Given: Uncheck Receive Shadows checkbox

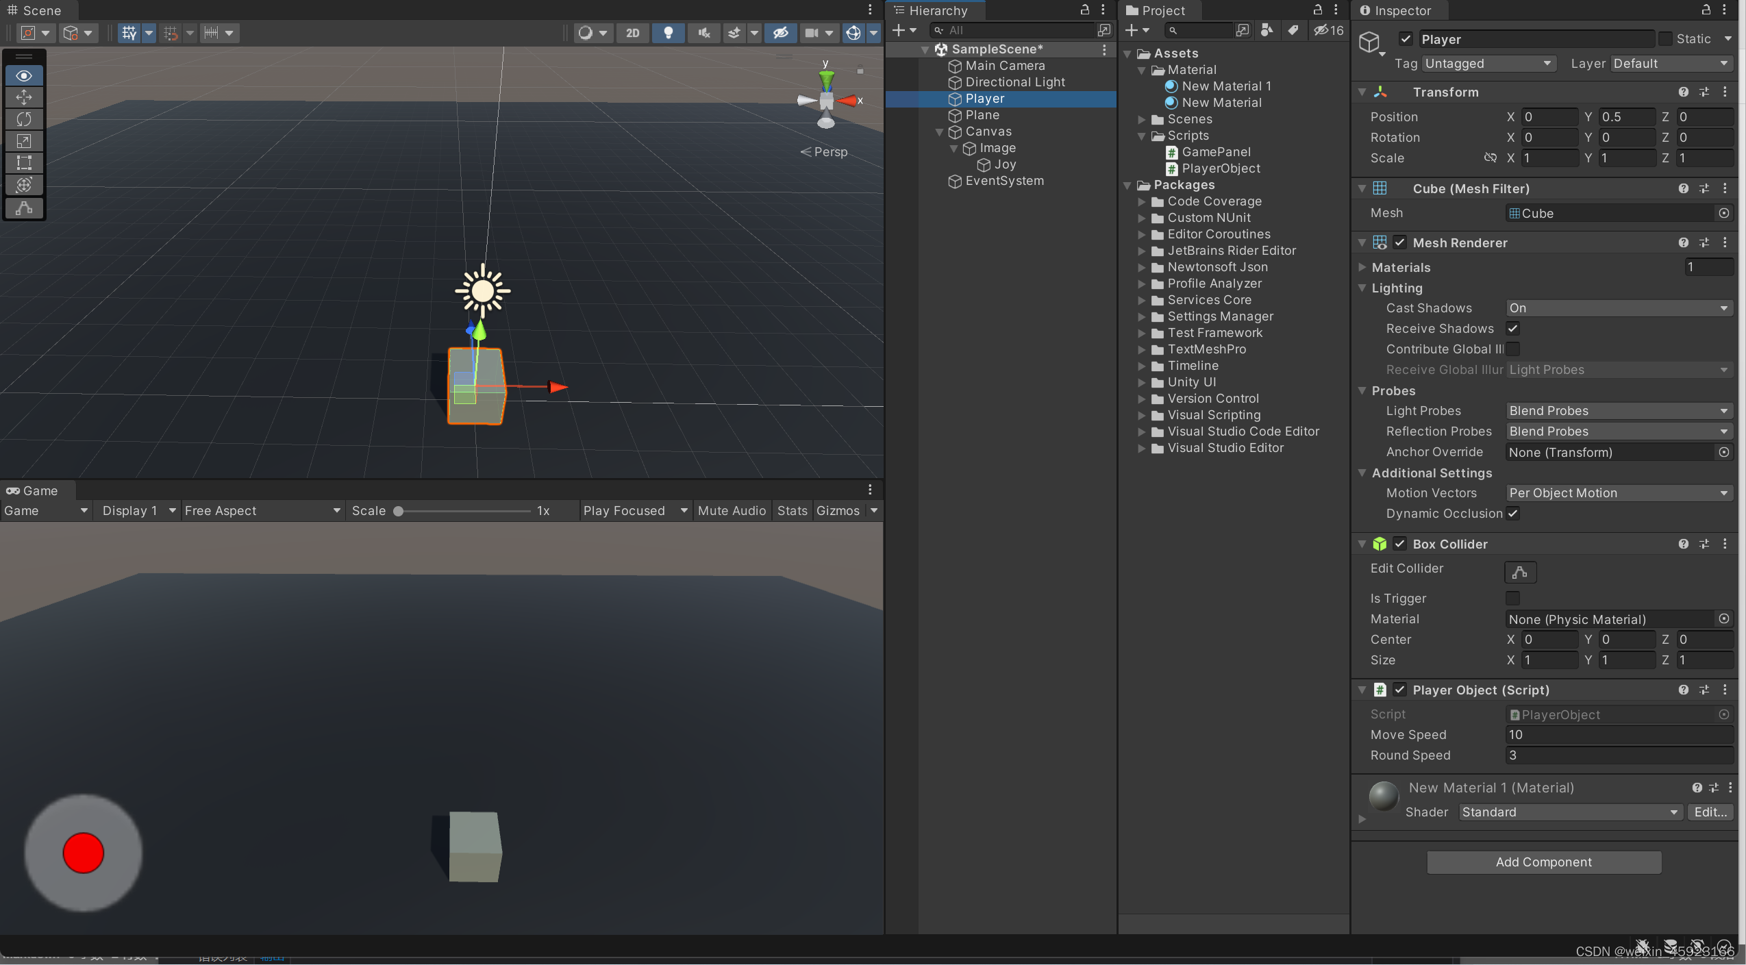Looking at the screenshot, I should (1513, 329).
